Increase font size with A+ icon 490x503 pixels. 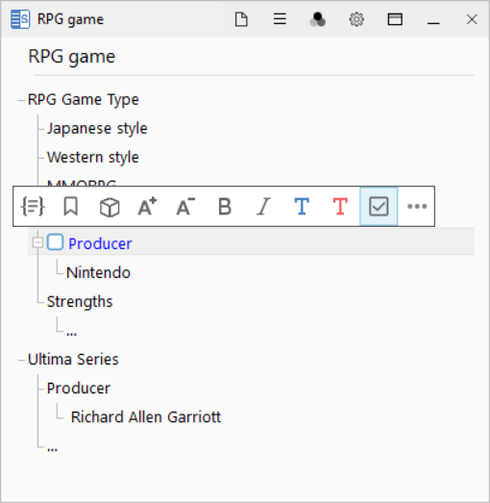(x=147, y=206)
